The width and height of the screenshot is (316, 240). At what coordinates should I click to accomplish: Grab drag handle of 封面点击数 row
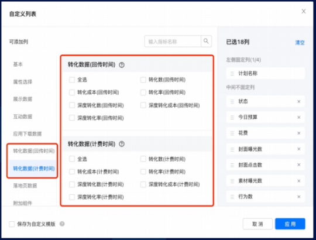point(232,165)
